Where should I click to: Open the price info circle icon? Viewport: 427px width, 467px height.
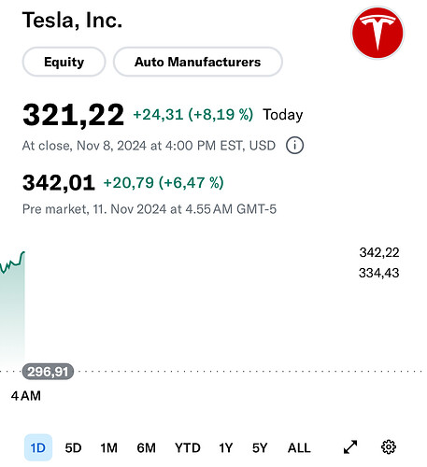(294, 146)
